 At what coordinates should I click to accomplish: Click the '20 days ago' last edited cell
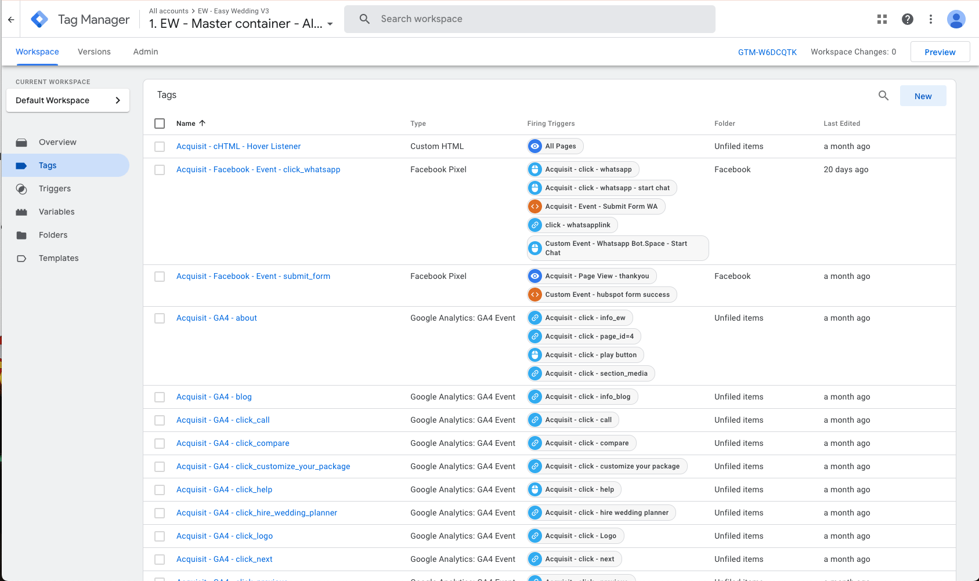click(x=846, y=169)
